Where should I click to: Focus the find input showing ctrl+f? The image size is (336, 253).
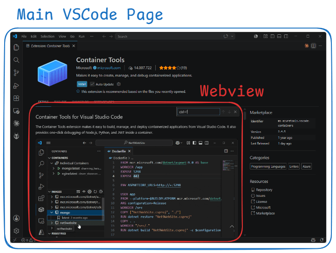click(x=198, y=112)
